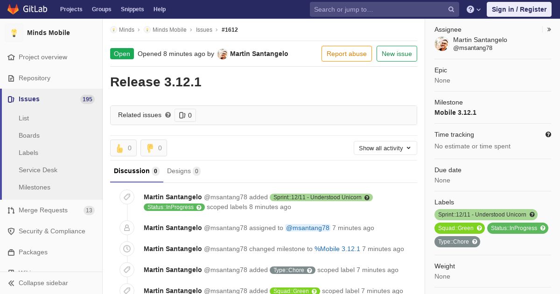This screenshot has width=560, height=294.
Task: Click the Status::InProgress label help icon in the sidebar
Action: [x=543, y=228]
